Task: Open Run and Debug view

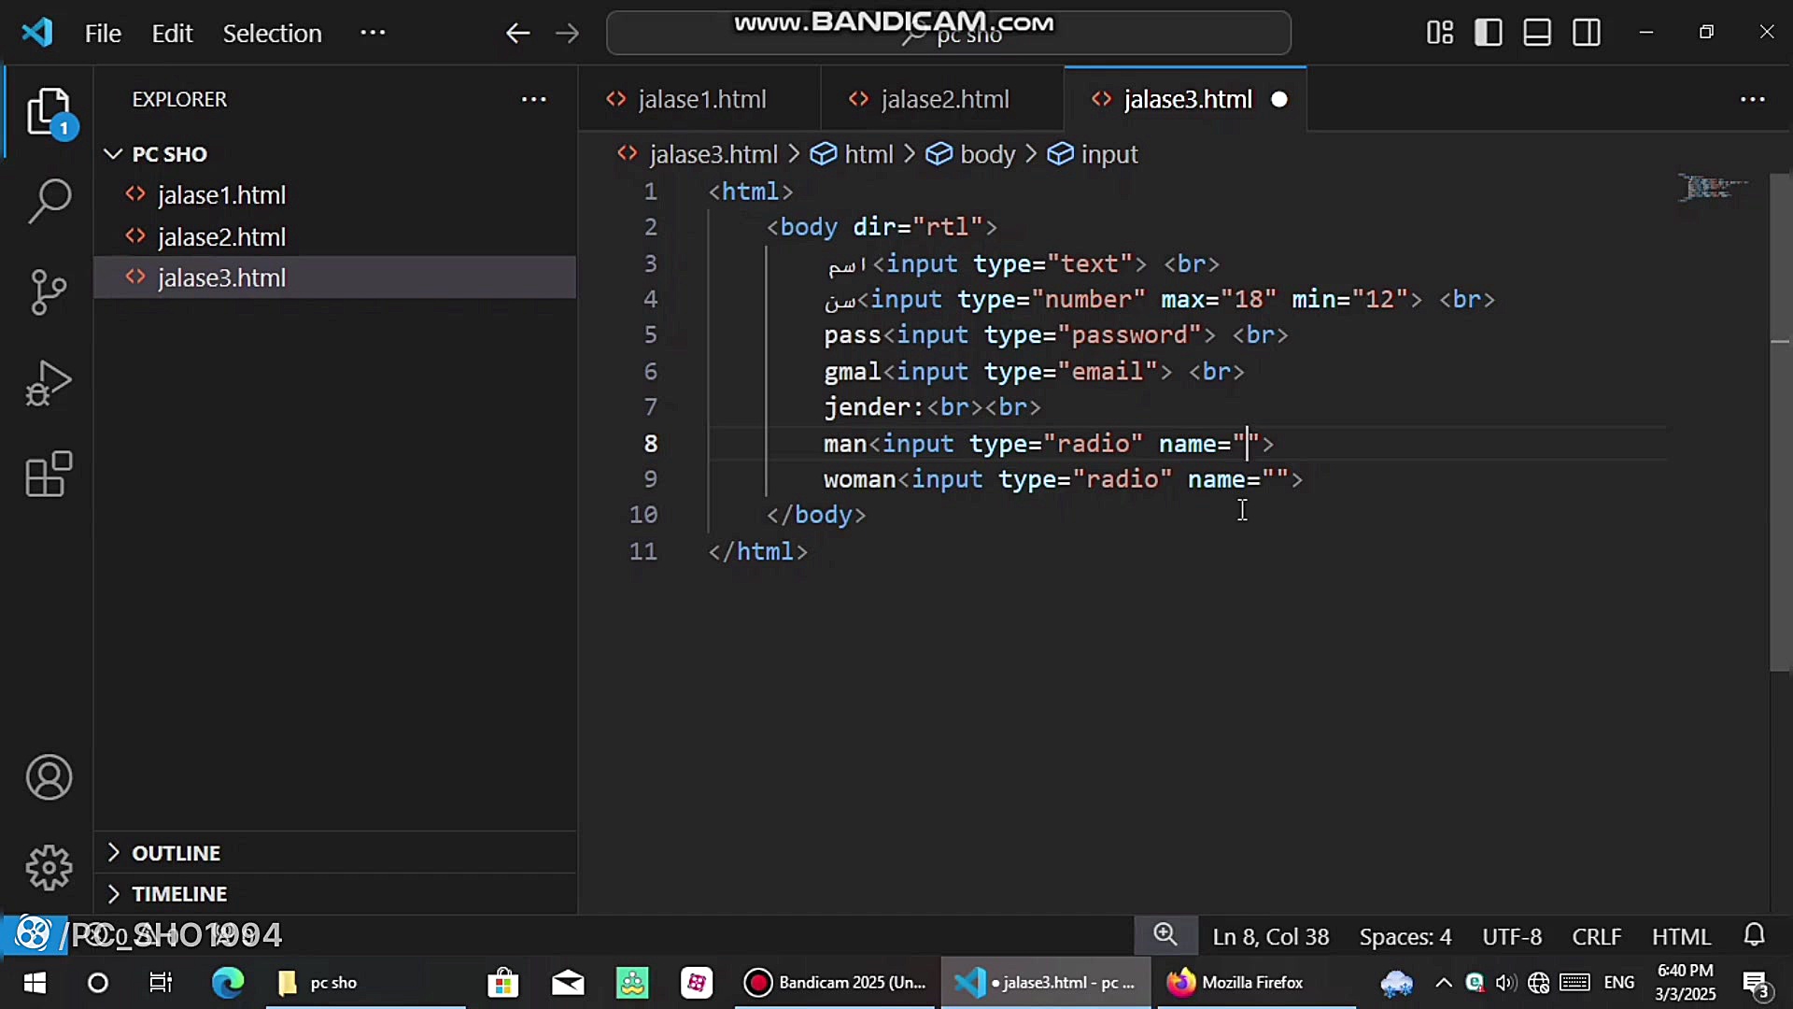Action: tap(49, 383)
